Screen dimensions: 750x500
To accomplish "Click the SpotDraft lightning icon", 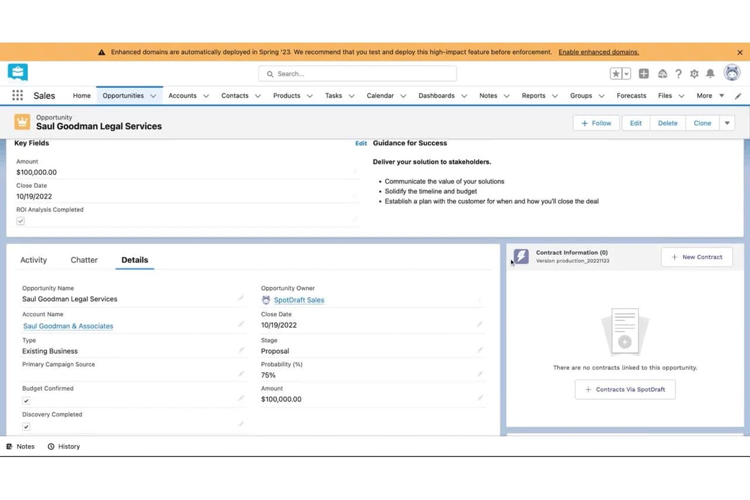I will 521,256.
